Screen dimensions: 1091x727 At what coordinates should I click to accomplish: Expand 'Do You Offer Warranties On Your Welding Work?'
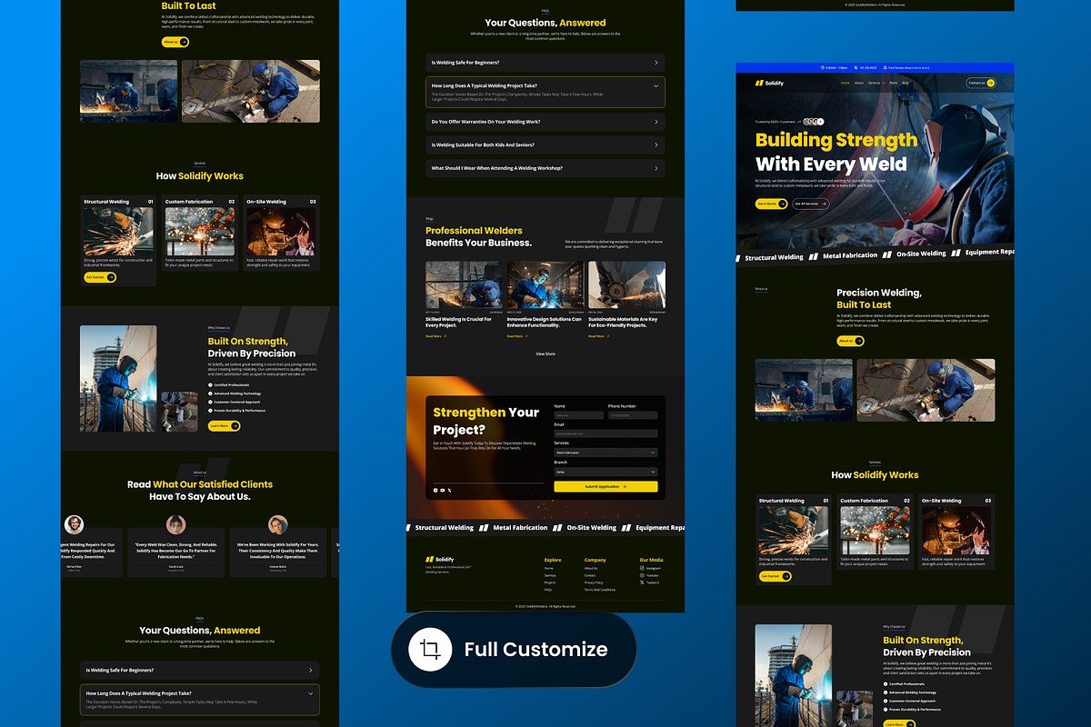click(545, 122)
